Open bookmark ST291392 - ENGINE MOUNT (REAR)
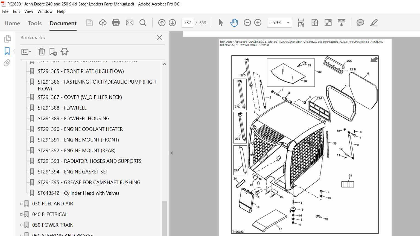The width and height of the screenshot is (420, 236). (77, 151)
